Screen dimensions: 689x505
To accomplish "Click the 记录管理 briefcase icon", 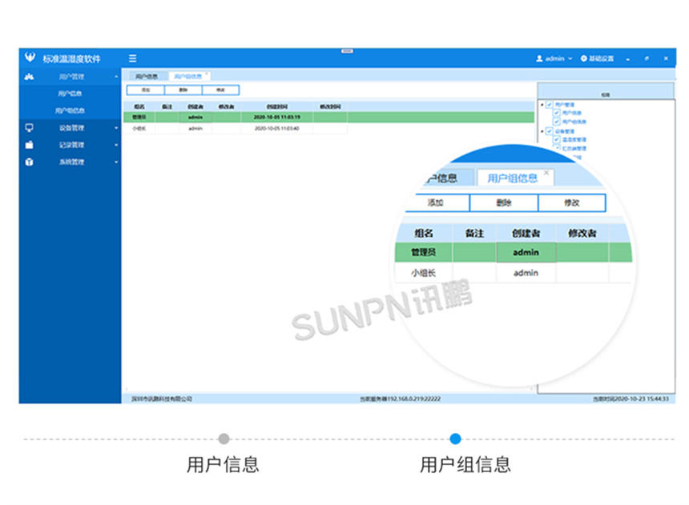I will (x=30, y=145).
